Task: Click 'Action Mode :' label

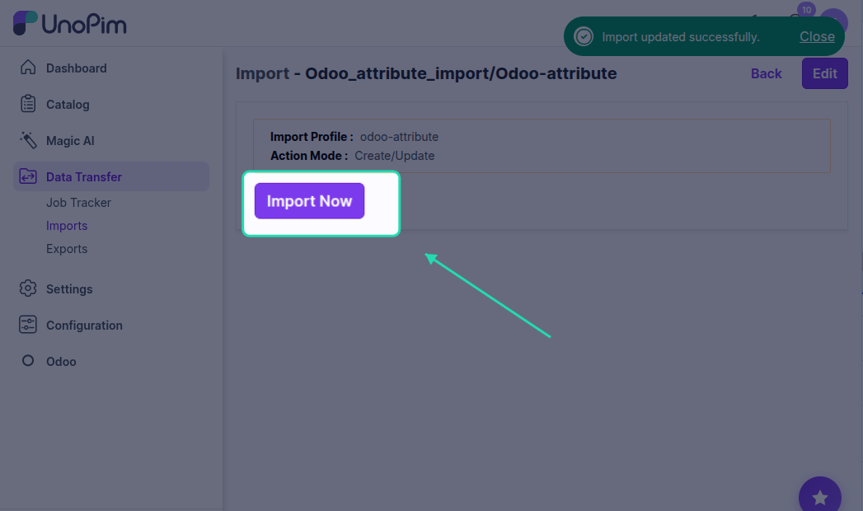Action: (309, 156)
